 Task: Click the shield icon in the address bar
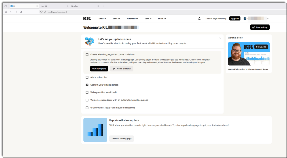[x=41, y=12]
